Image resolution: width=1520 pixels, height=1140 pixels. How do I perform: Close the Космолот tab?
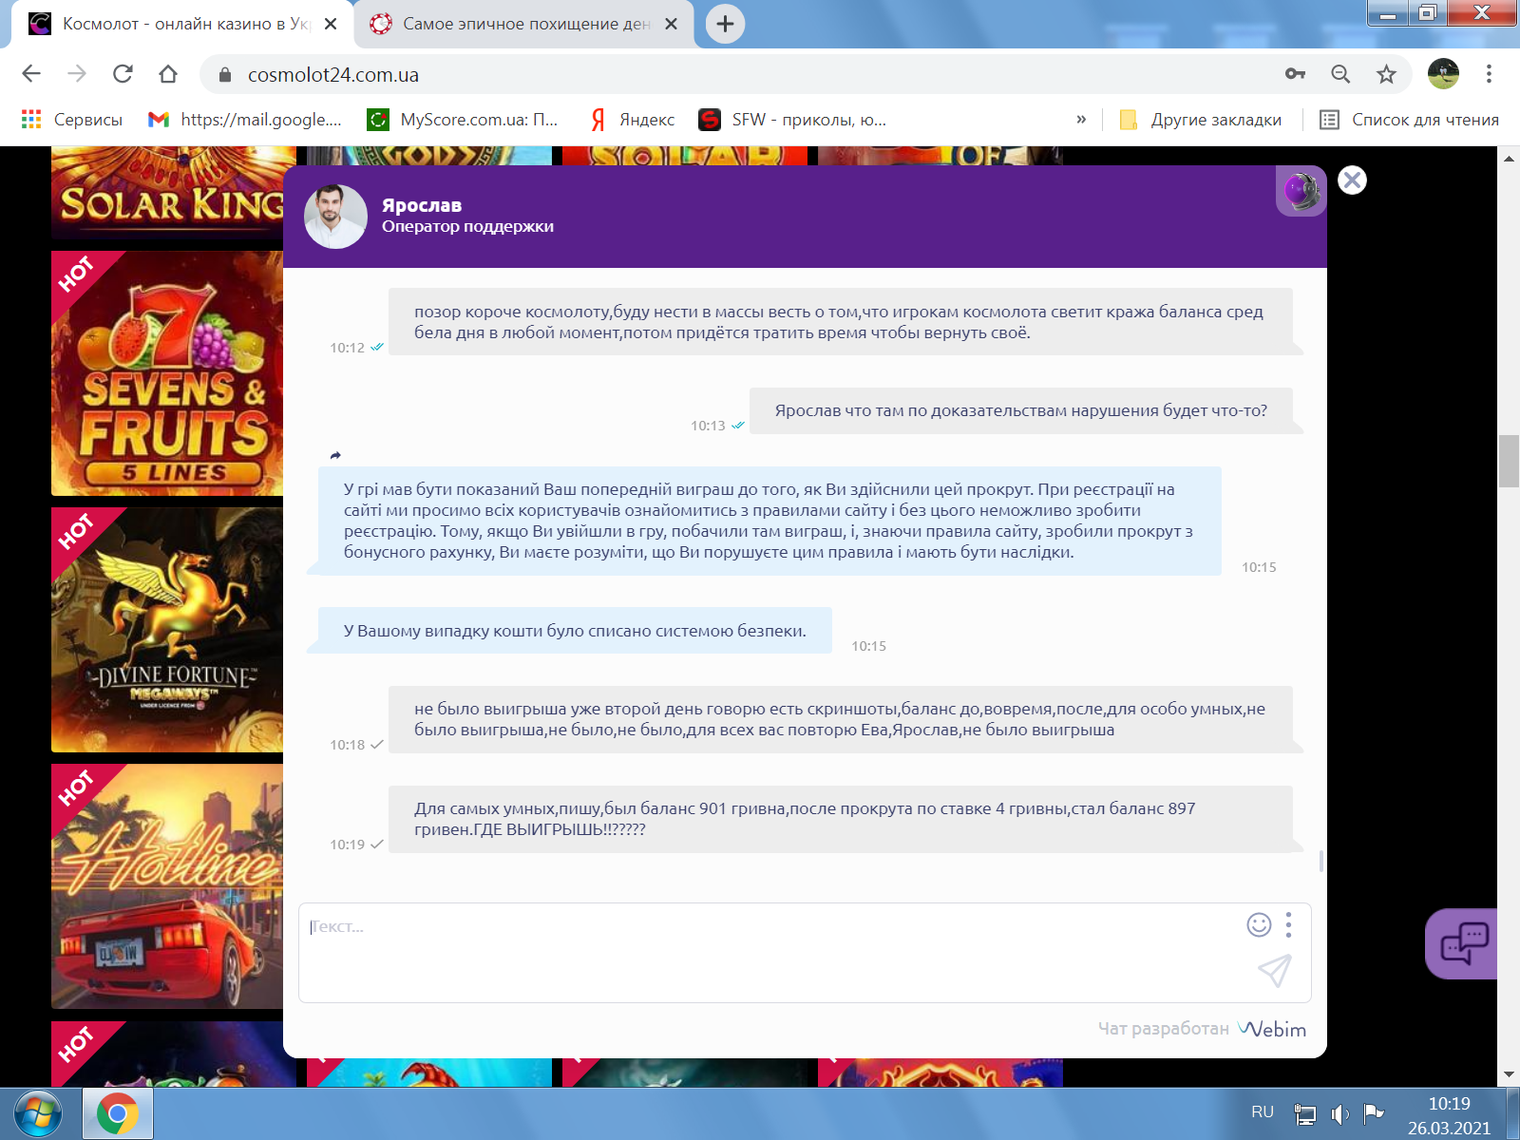(x=331, y=24)
